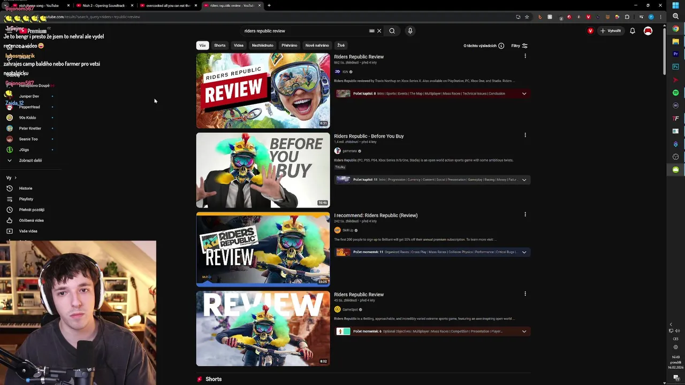Open the GameSpot review thumbnail
Screen dimensions: 685x385
[x=263, y=328]
